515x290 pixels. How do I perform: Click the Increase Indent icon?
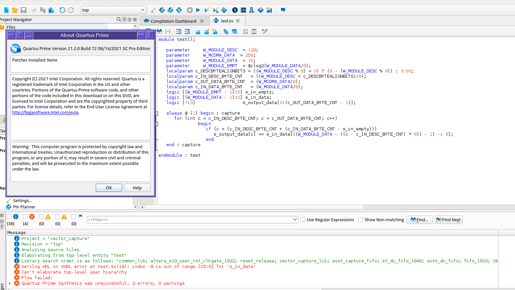coord(179,32)
